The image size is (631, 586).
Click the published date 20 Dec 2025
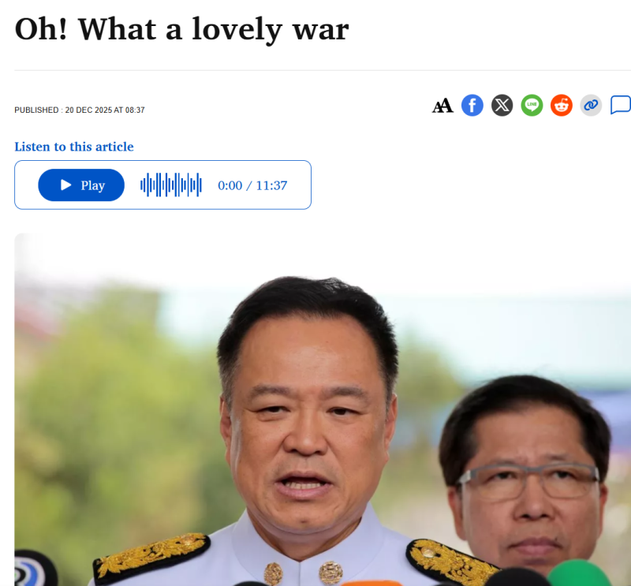87,110
